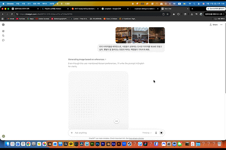Open the all bookmarks folder at right
The height and width of the screenshot is (150, 226).
click(220, 19)
